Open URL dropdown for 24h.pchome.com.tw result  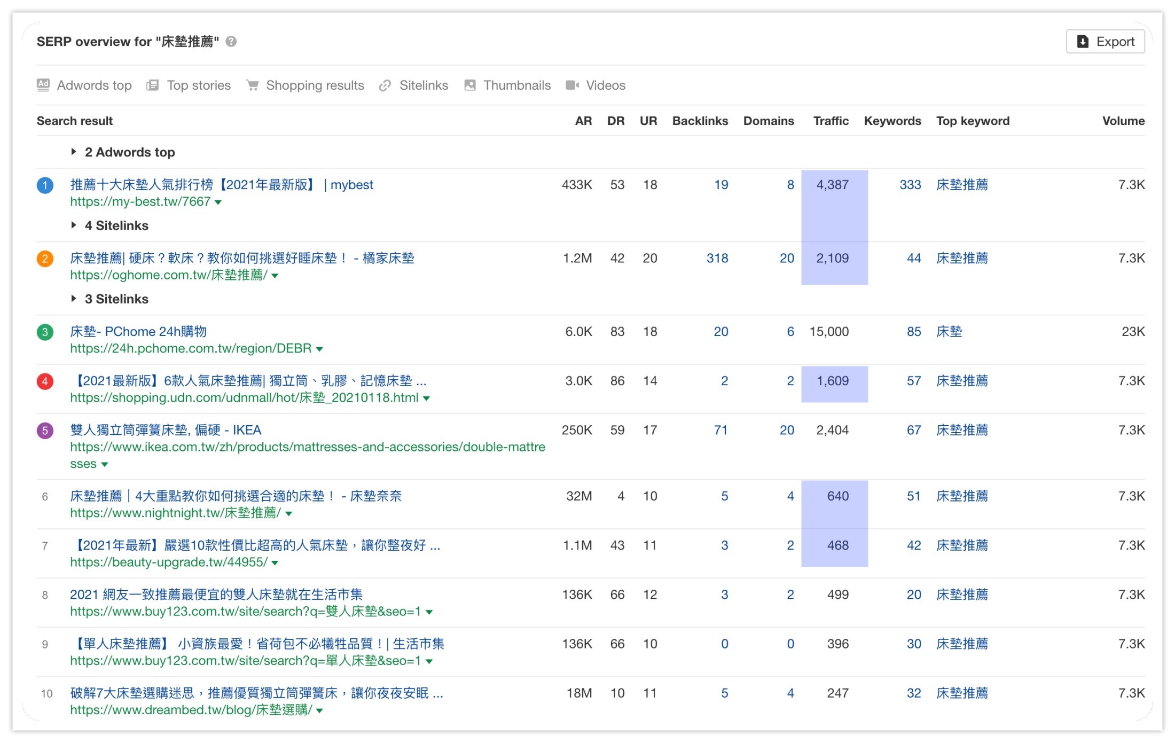pyautogui.click(x=319, y=349)
